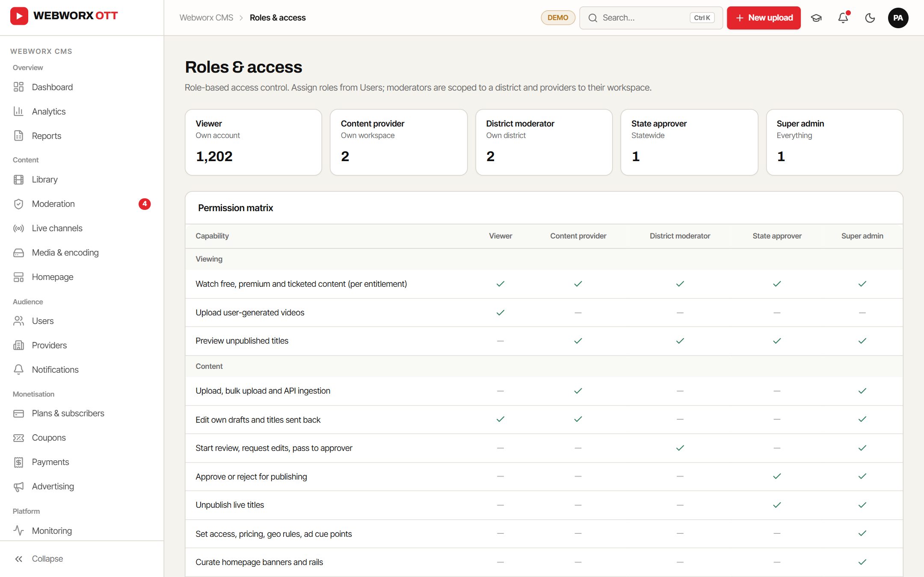
Task: Click the Webworx OTT logo
Action: pos(64,16)
